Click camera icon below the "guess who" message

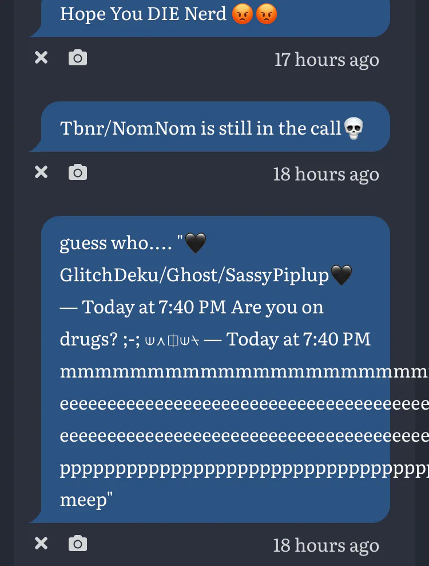[x=78, y=543]
